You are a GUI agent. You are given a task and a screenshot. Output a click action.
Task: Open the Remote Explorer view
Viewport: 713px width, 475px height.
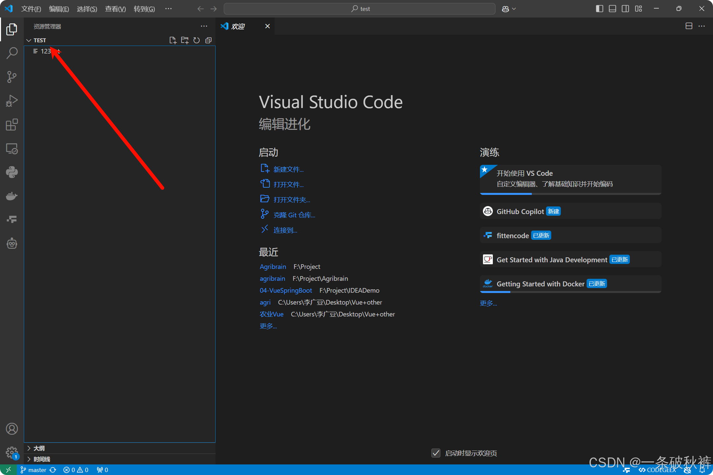(x=12, y=149)
